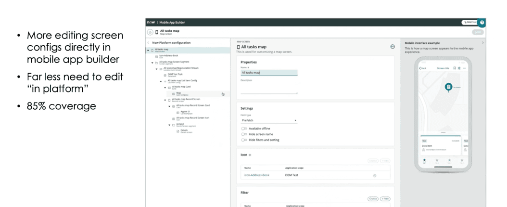Image resolution: width=507 pixels, height=207 pixels.
Task: Select the Map card template tree item
Action: point(178,94)
